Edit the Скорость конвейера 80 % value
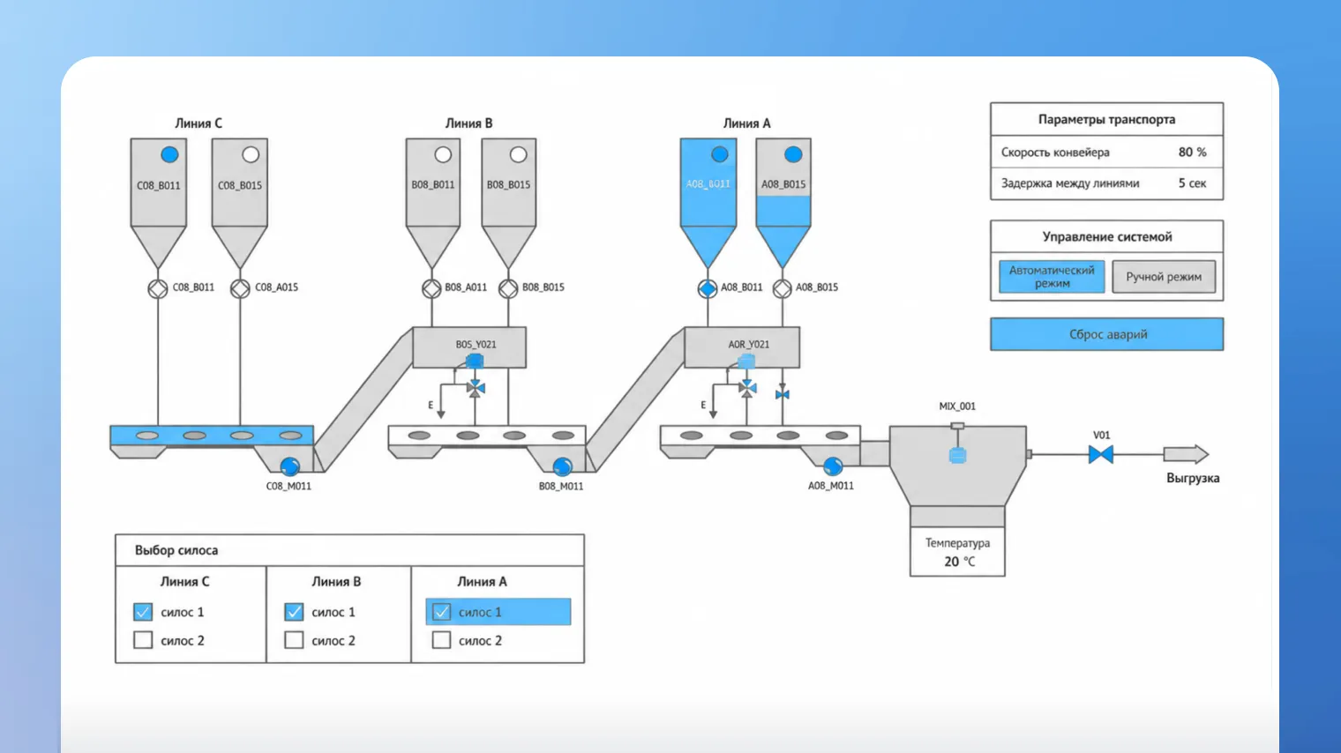Image resolution: width=1341 pixels, height=753 pixels. (1192, 153)
